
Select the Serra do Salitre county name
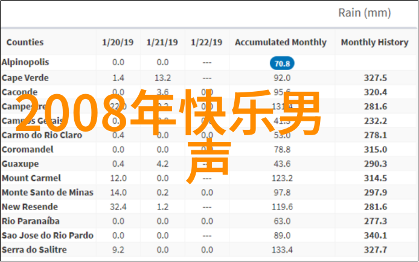pos(34,250)
